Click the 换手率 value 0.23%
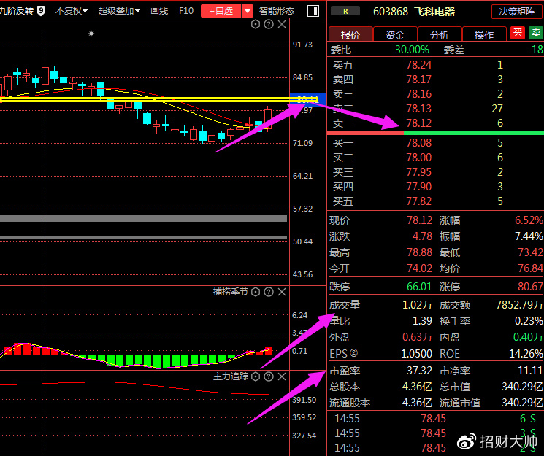The height and width of the screenshot is (456, 544). [529, 321]
